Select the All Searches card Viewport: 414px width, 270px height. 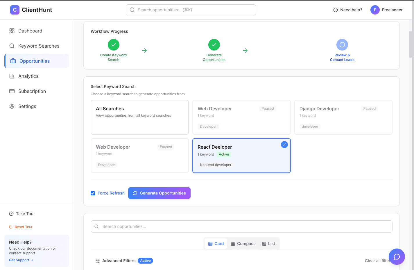tap(139, 117)
